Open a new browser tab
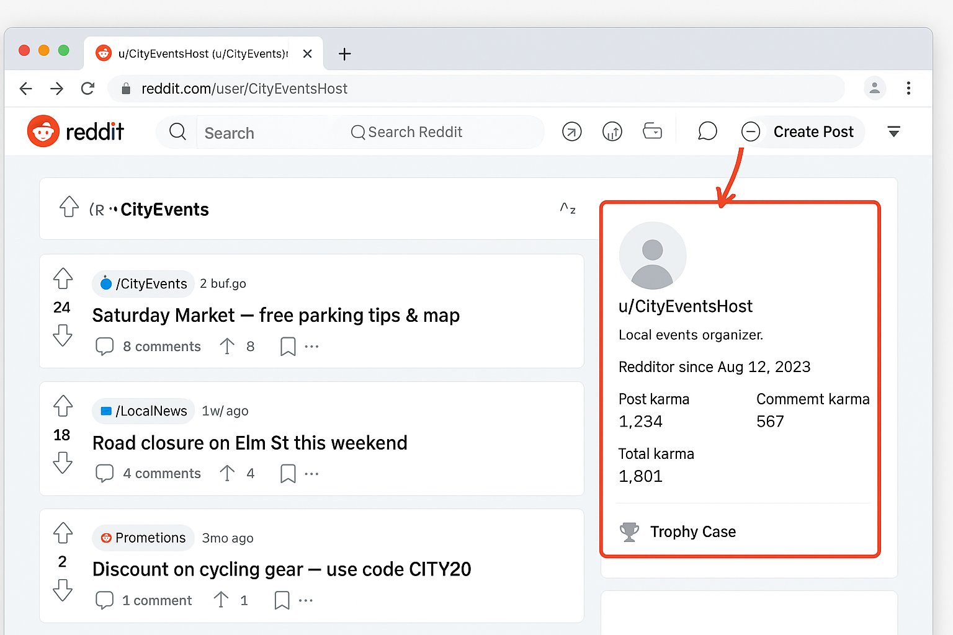953x635 pixels. coord(345,54)
